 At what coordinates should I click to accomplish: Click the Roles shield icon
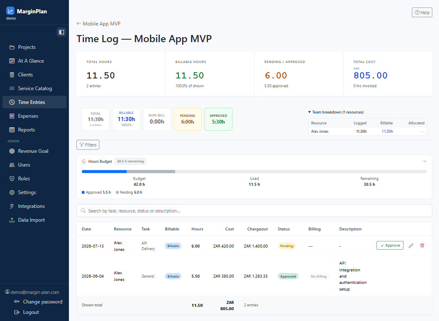click(x=12, y=179)
